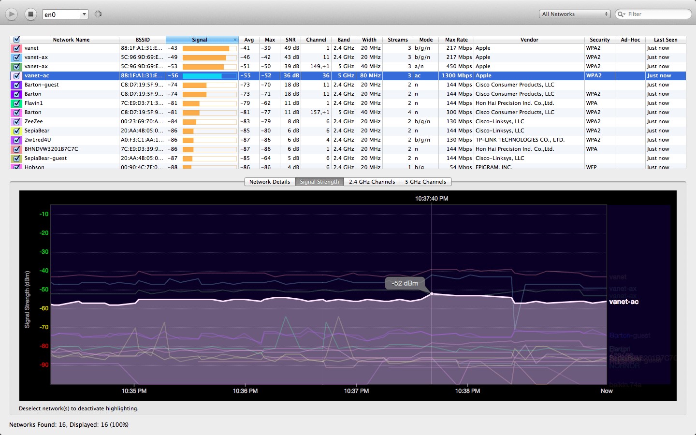Open the 2.4 GHz Channels tab

371,181
